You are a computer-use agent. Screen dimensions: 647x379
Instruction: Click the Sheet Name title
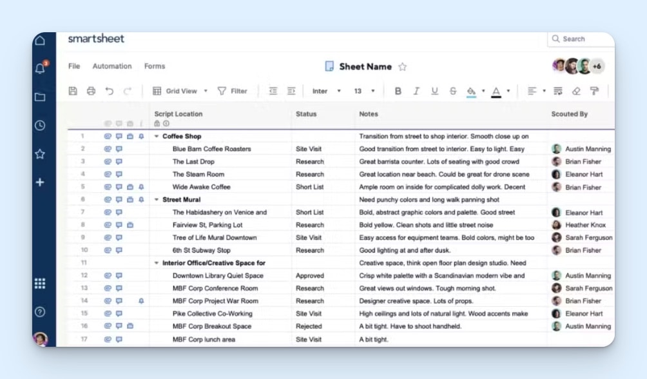pos(365,66)
